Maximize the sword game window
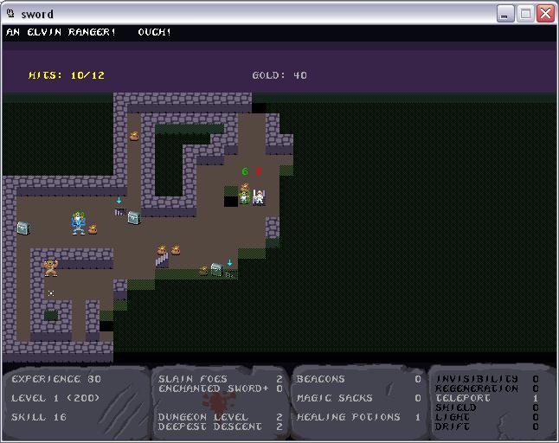Screen dimensions: 559x443 (x=525, y=14)
